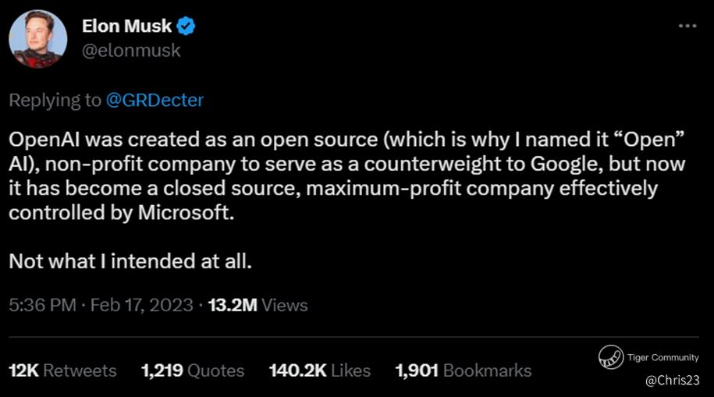Click the blue verified checkmark badge

[x=186, y=27]
